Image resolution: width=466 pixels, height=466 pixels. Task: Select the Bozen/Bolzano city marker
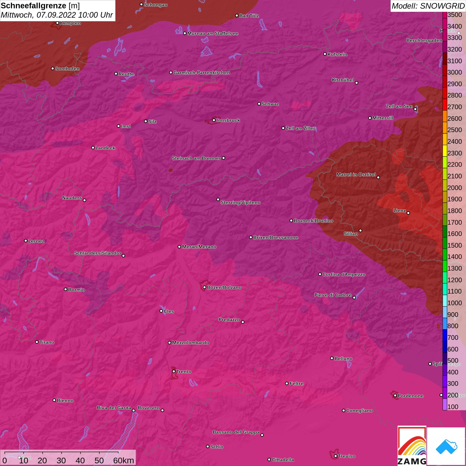[x=204, y=287]
